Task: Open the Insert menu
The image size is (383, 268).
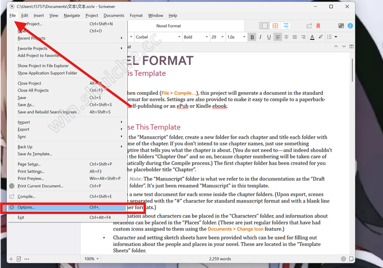Action: 39,16
